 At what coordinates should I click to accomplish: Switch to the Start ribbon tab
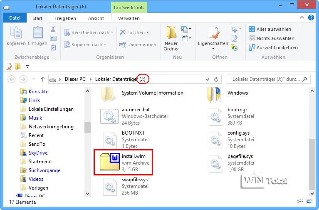37,18
